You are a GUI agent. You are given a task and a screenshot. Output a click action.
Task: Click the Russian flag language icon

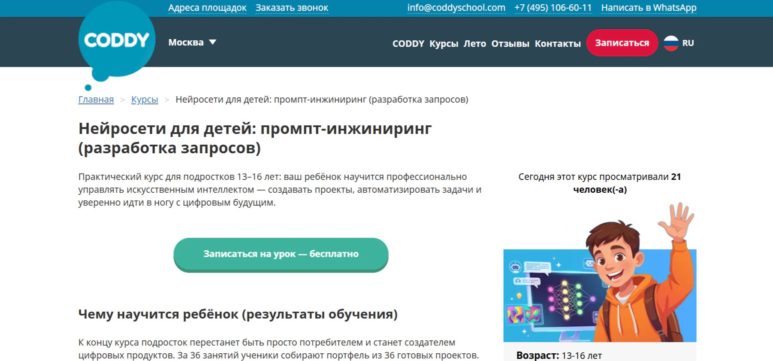(x=671, y=43)
